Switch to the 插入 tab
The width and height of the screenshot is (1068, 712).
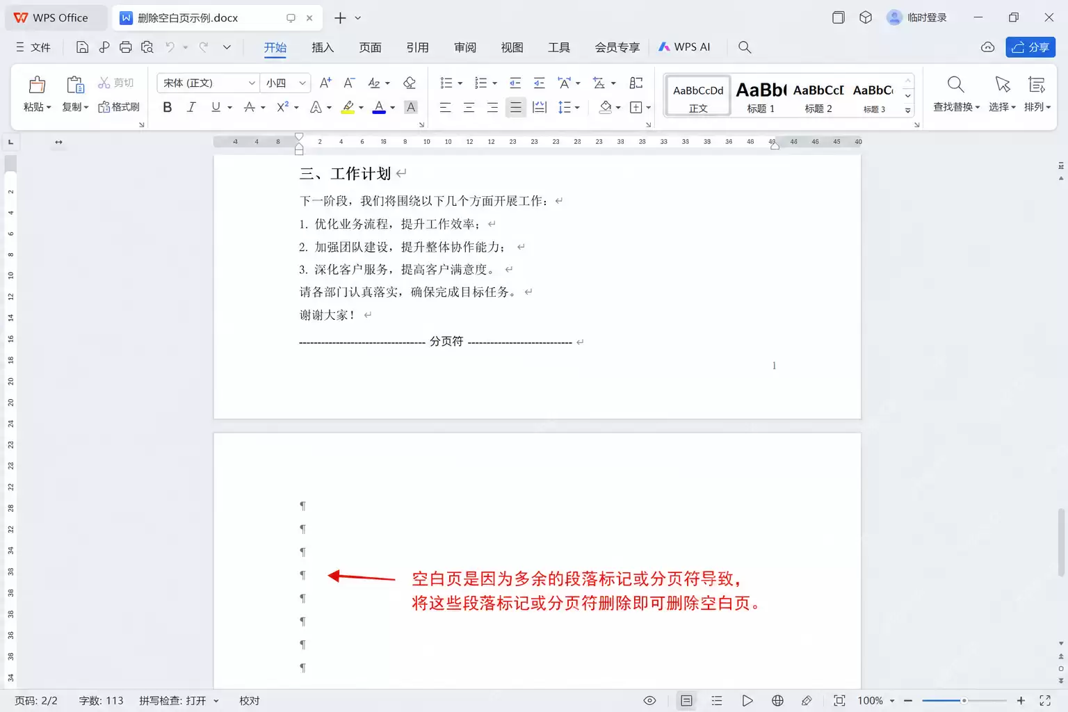tap(323, 47)
